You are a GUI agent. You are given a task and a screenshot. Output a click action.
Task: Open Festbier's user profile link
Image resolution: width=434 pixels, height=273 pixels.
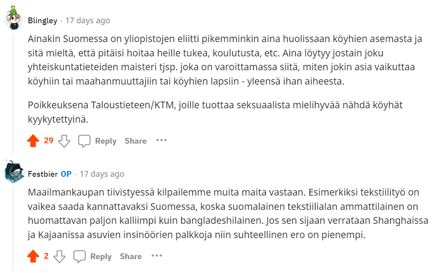(x=43, y=174)
